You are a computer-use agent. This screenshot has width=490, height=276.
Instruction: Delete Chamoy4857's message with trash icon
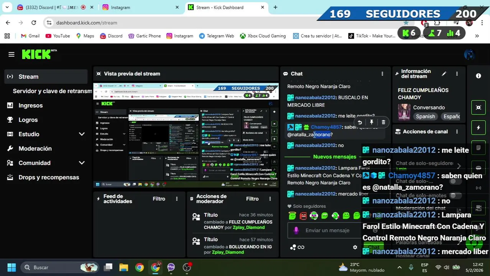point(383,122)
